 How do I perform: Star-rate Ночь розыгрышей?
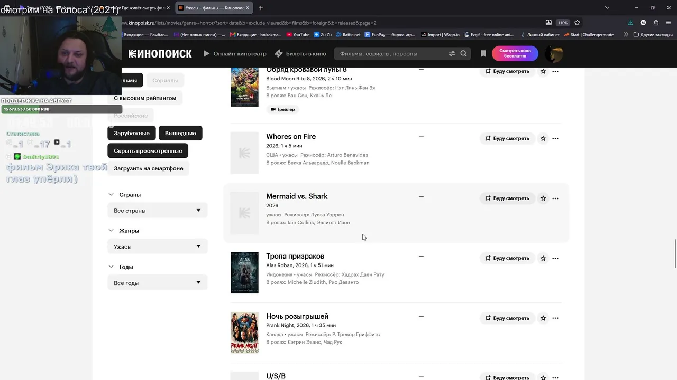click(x=543, y=318)
